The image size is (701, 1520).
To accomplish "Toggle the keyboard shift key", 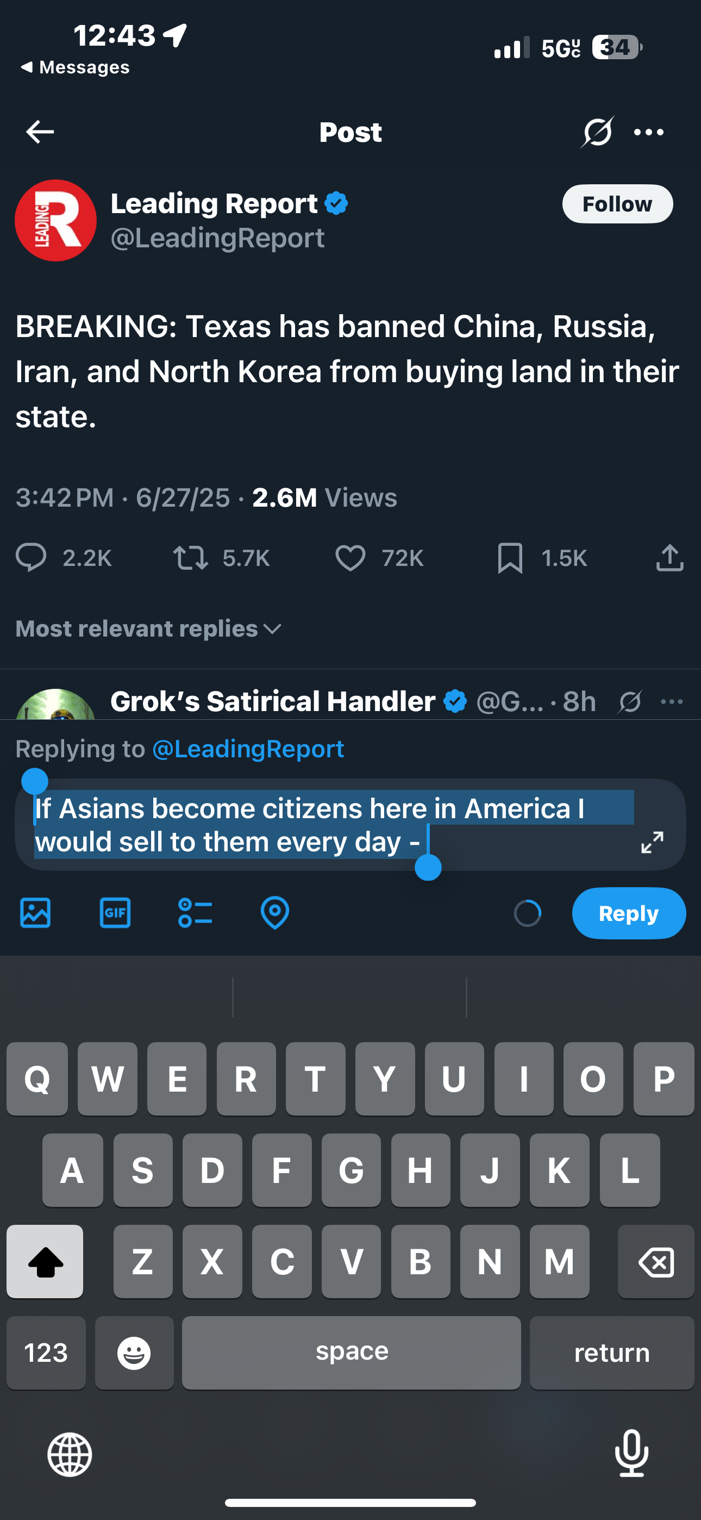I will coord(45,1261).
